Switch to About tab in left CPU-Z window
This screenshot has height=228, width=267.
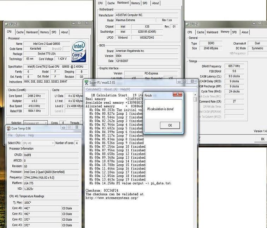(64, 32)
